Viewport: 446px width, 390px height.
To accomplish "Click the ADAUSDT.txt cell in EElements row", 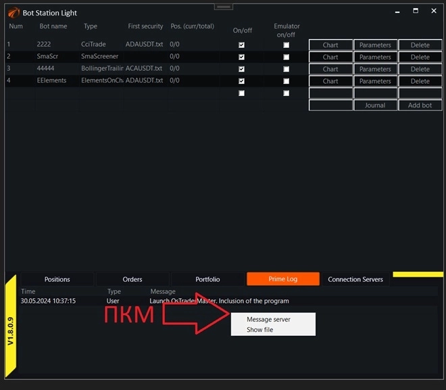I will [146, 80].
